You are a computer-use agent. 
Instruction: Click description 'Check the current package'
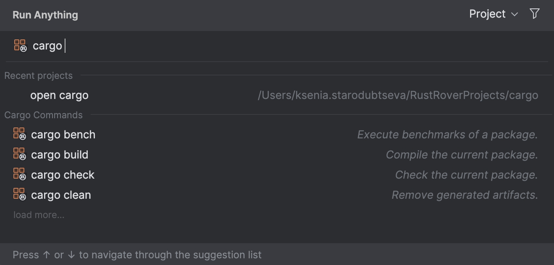[x=466, y=175]
